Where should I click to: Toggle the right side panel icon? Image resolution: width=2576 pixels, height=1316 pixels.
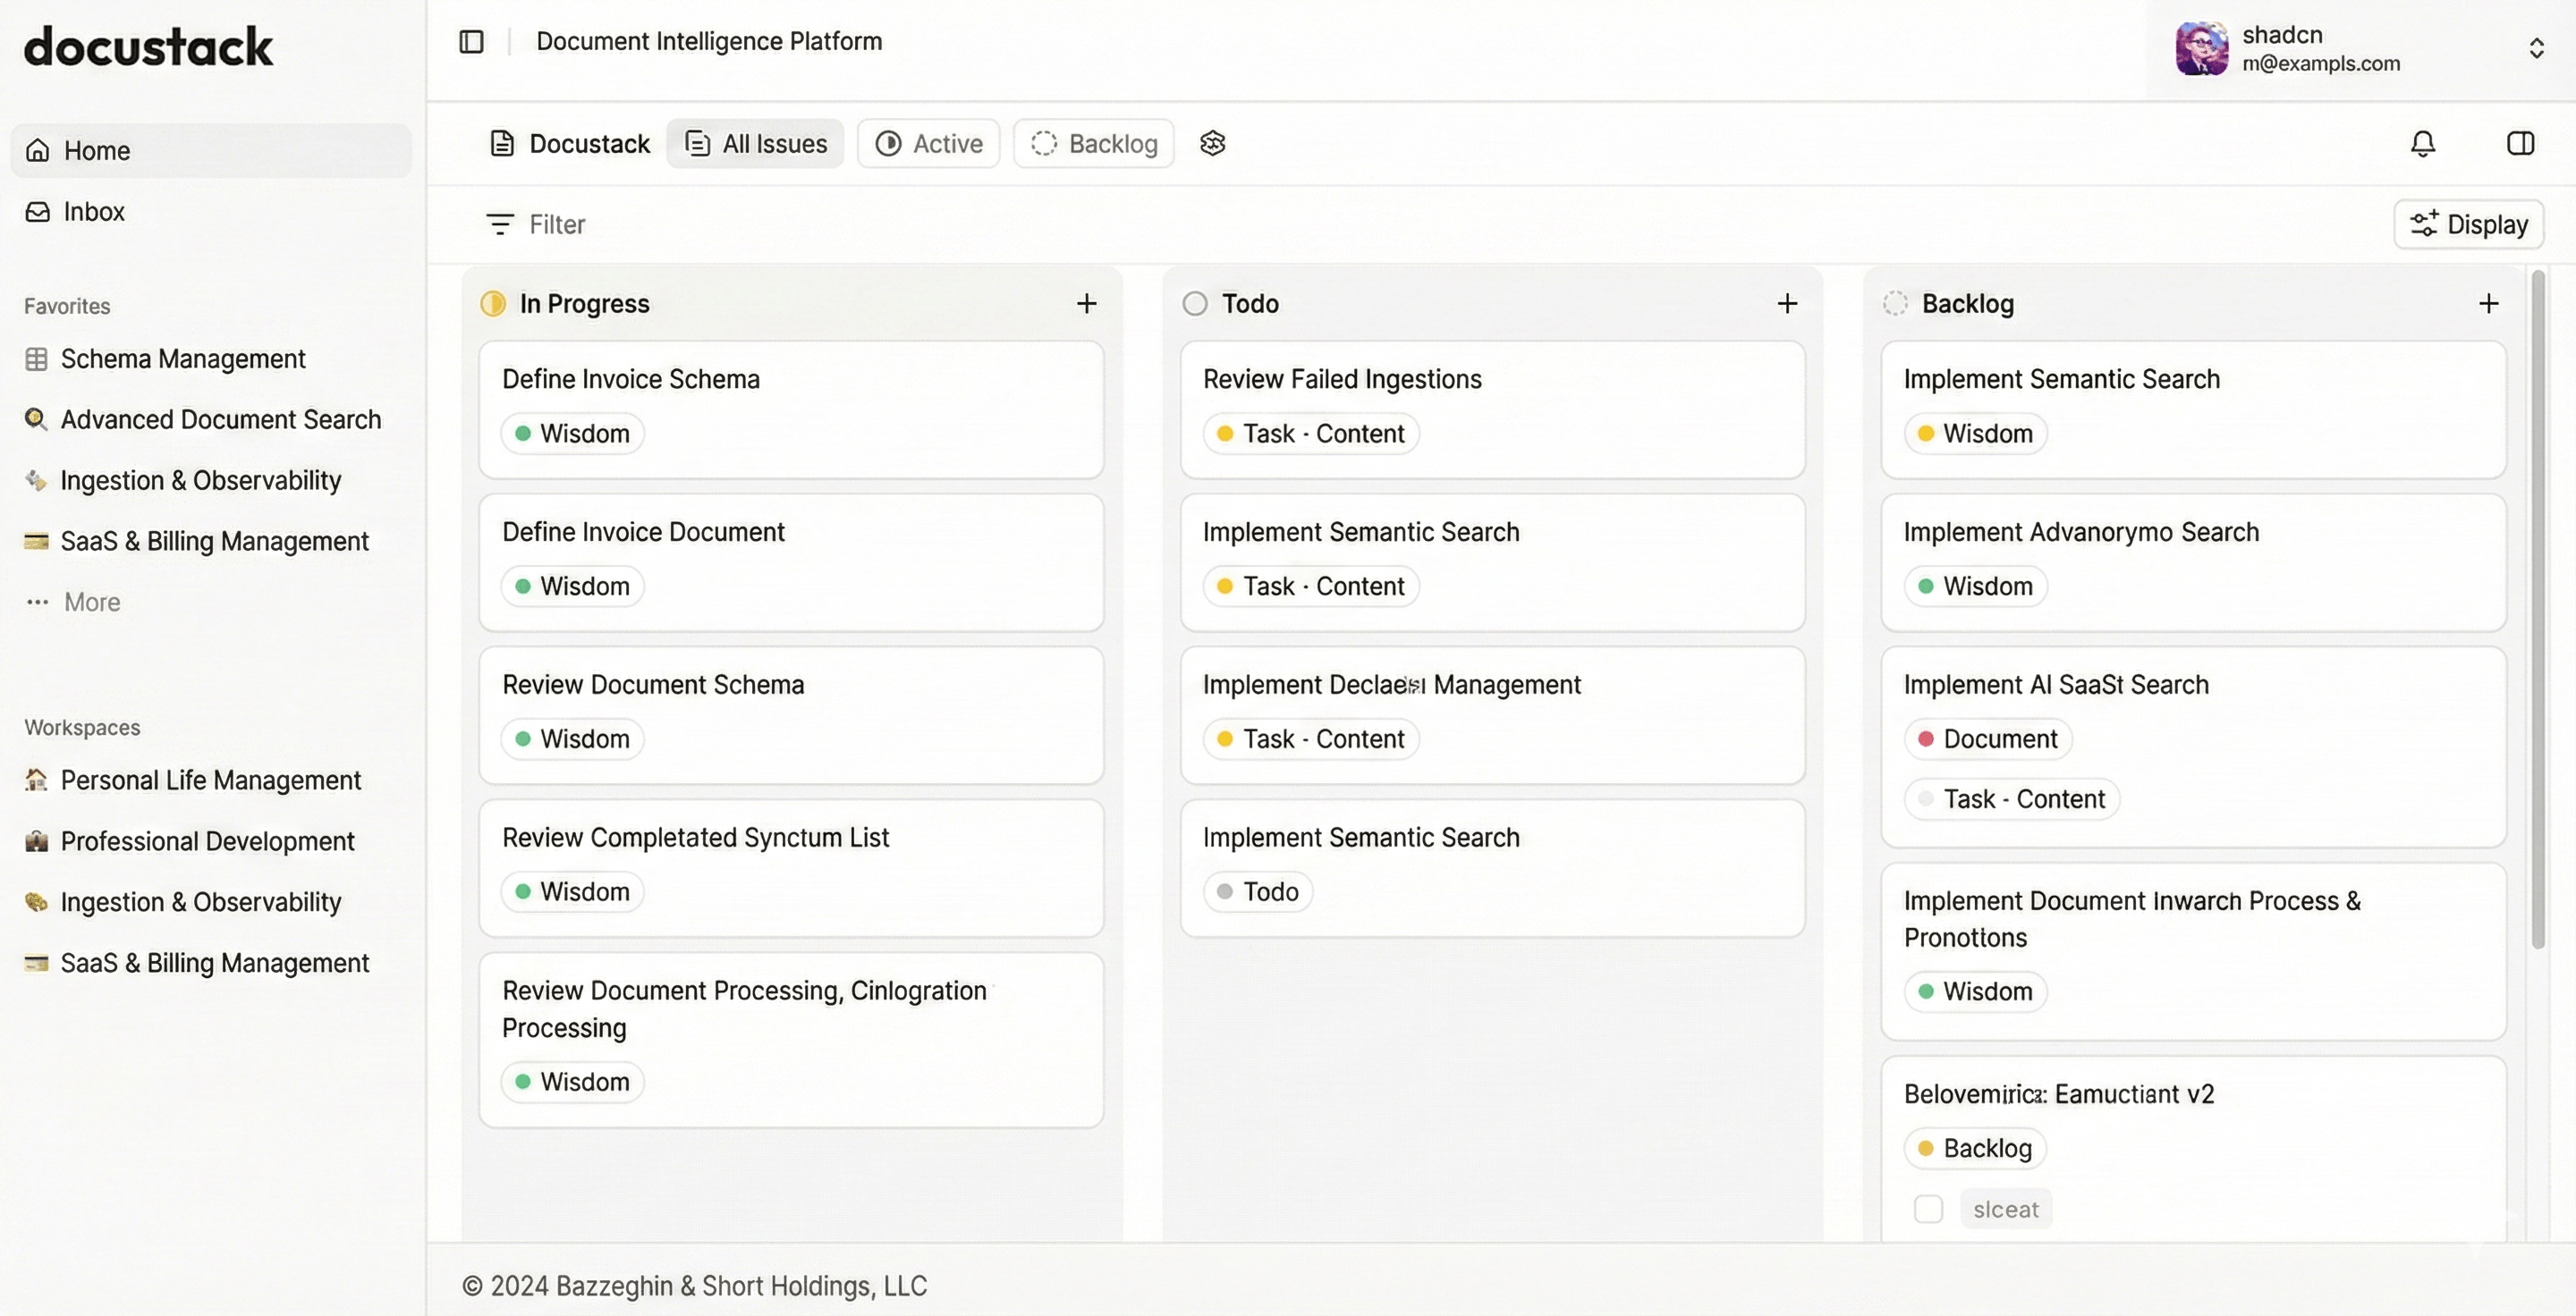coord(2521,144)
